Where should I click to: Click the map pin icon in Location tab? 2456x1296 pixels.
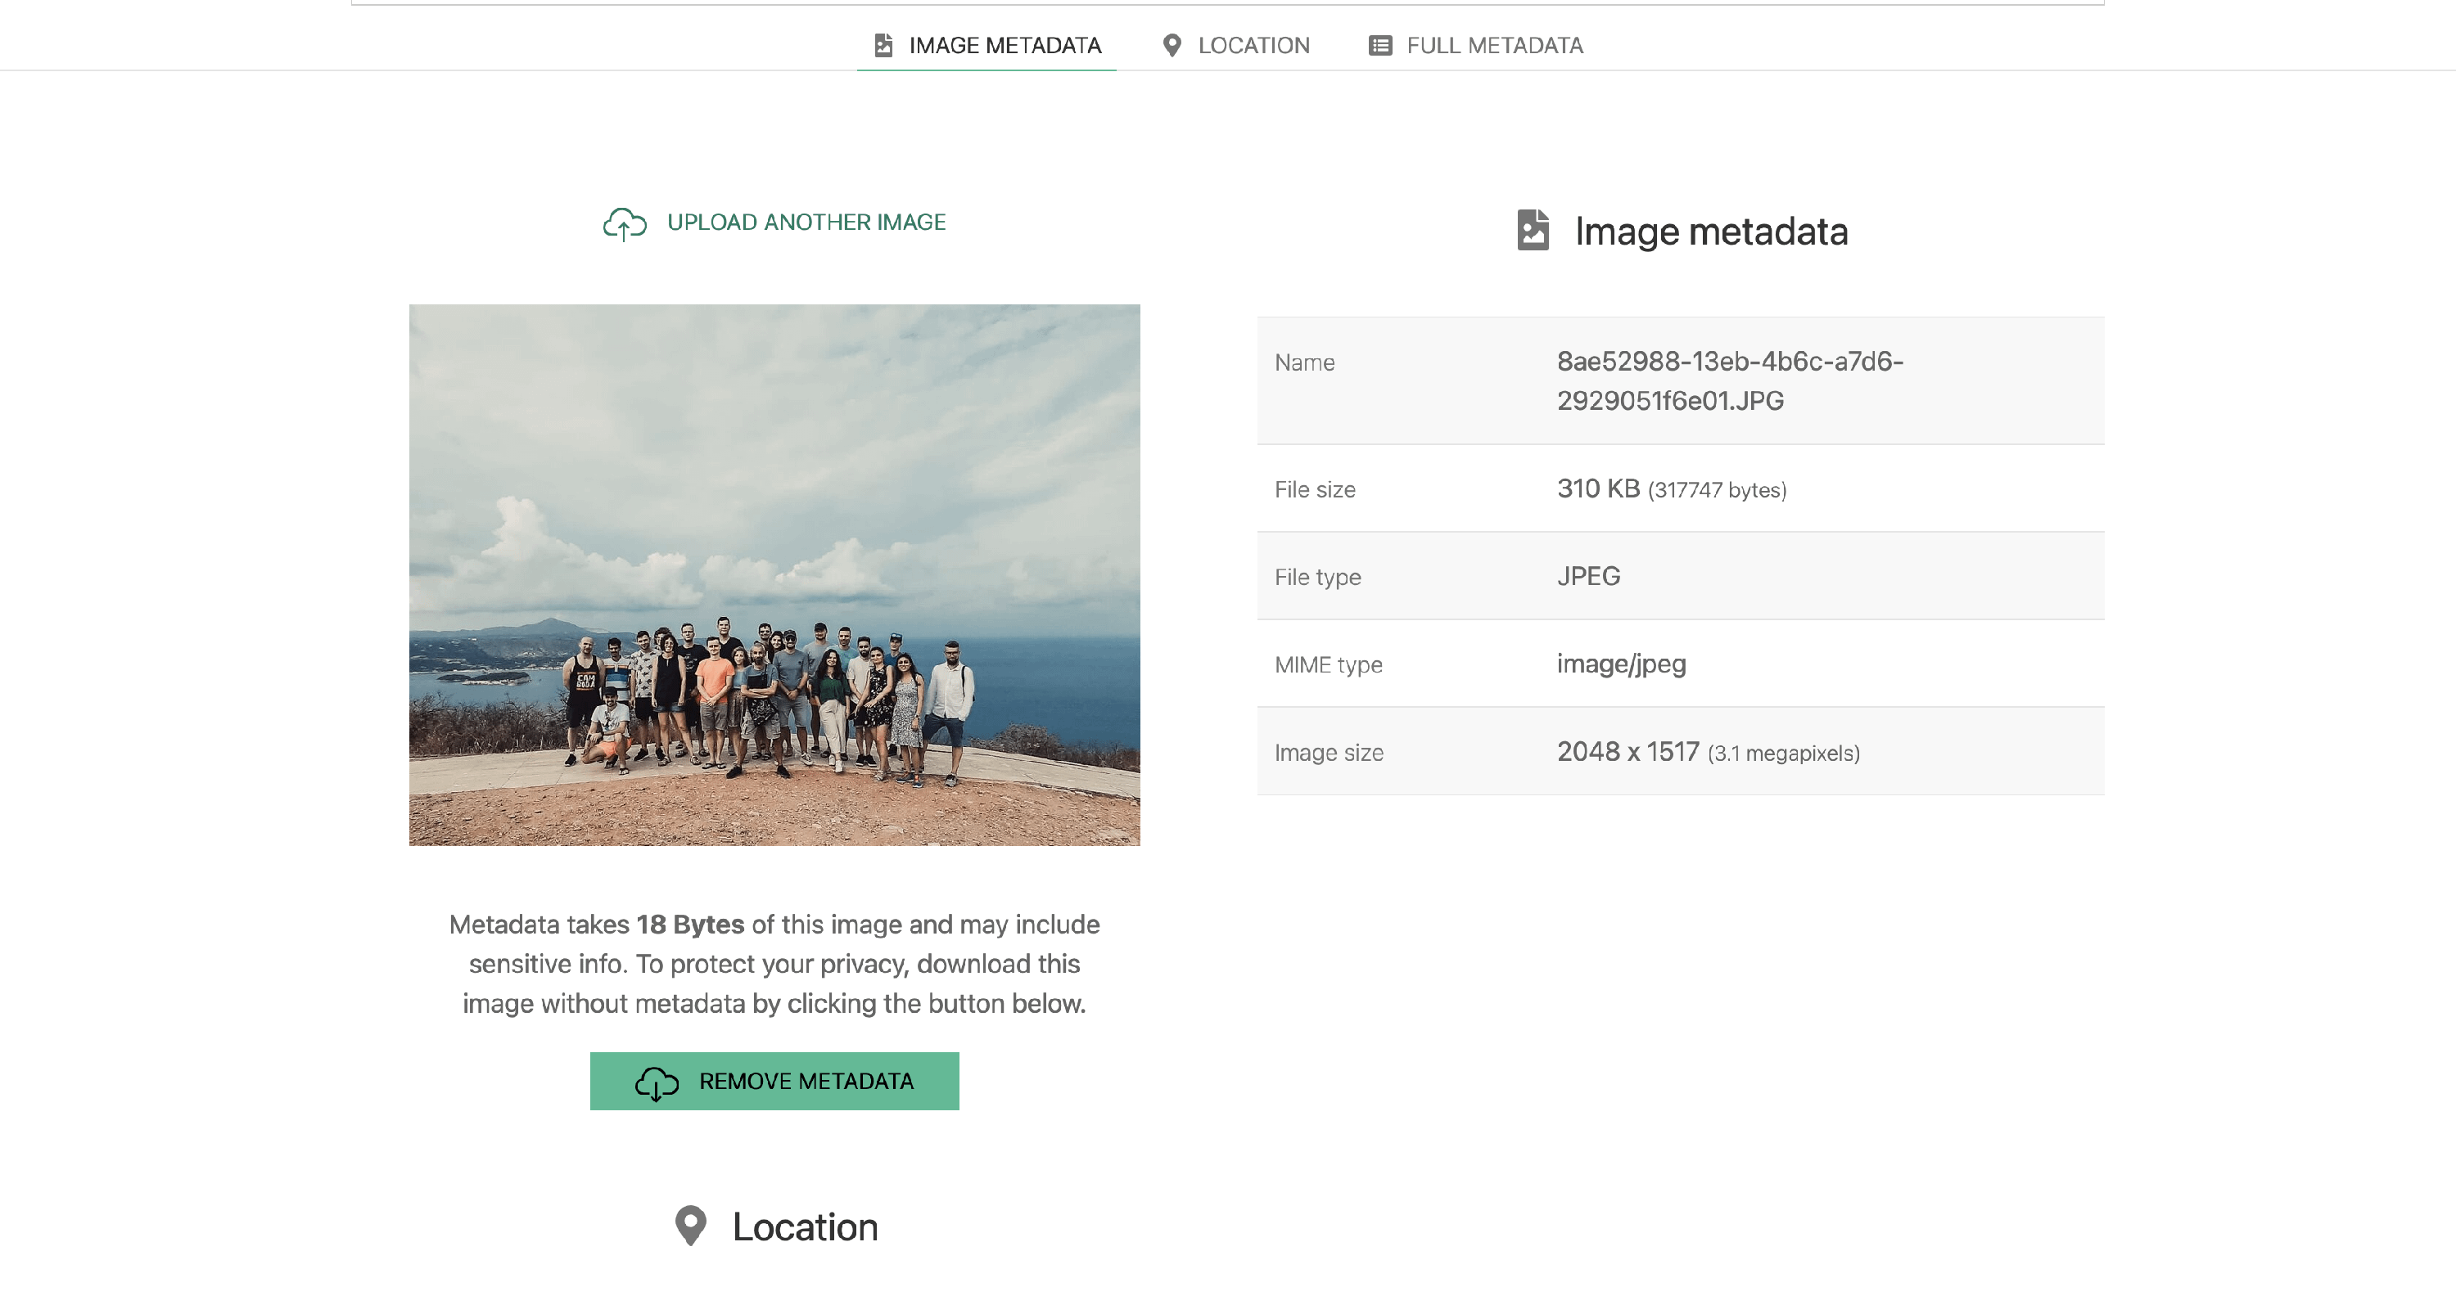pyautogui.click(x=1172, y=45)
